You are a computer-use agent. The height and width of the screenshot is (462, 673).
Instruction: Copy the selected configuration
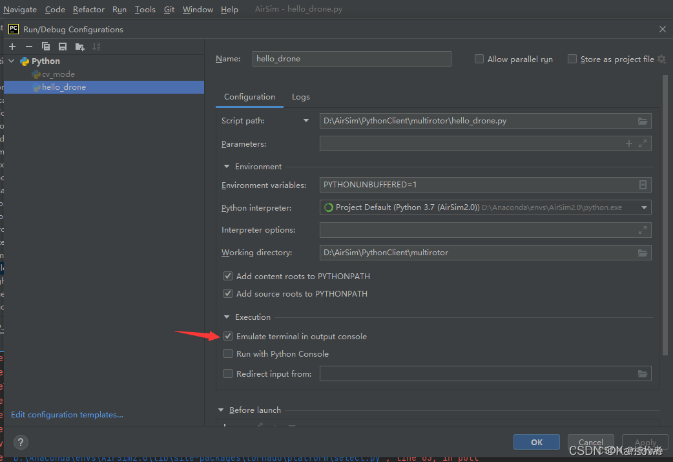click(x=45, y=47)
